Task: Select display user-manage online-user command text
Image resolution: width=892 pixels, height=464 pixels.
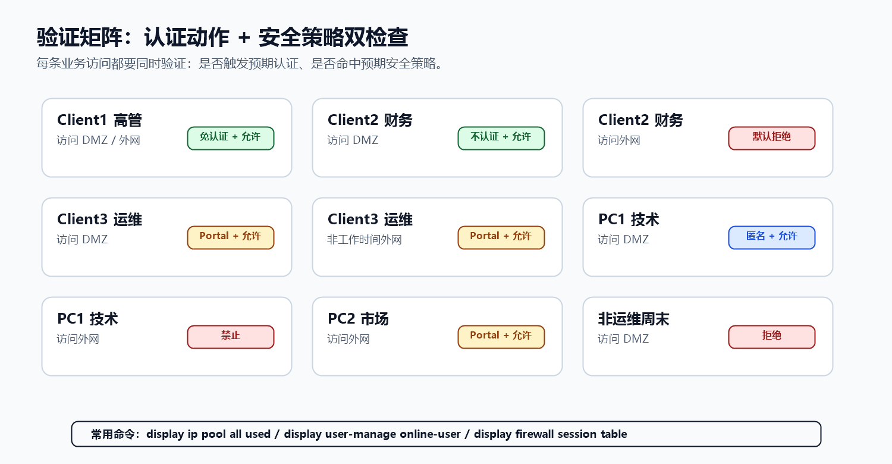Action: (x=372, y=434)
